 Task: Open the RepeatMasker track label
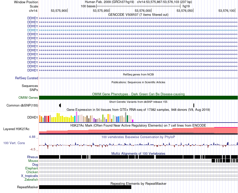[28, 187]
